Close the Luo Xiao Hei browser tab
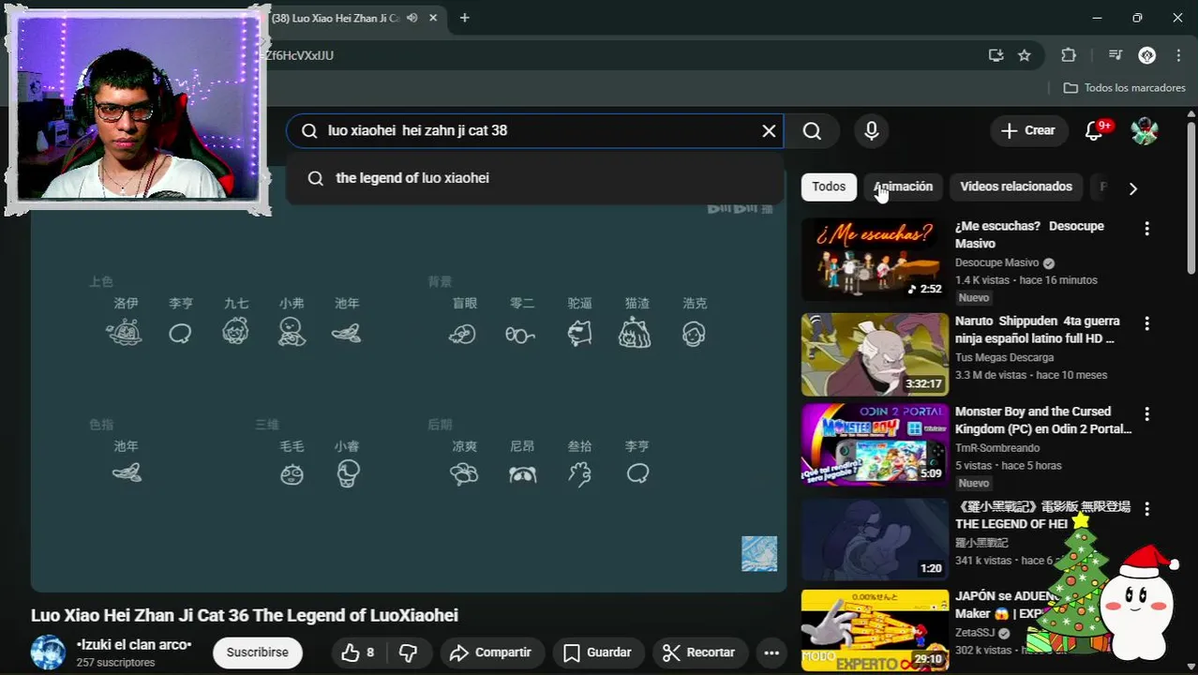Image resolution: width=1198 pixels, height=675 pixels. tap(434, 18)
